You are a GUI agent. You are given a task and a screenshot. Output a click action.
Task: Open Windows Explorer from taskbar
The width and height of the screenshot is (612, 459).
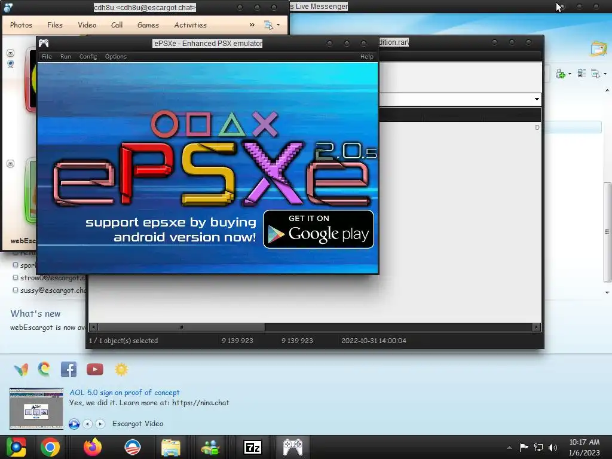pyautogui.click(x=171, y=447)
